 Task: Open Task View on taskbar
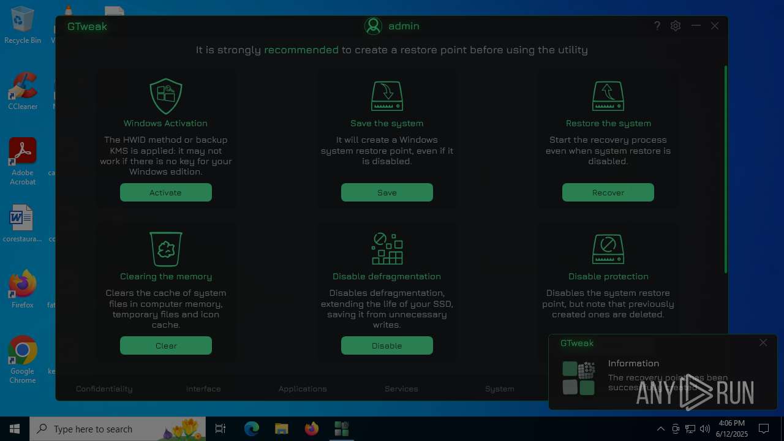tap(221, 429)
